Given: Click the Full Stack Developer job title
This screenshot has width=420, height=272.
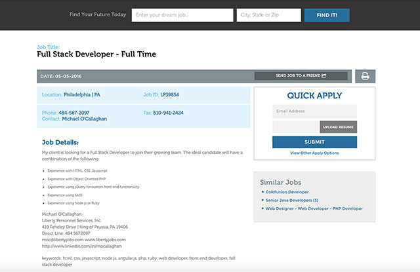Looking at the screenshot, I should pos(96,54).
